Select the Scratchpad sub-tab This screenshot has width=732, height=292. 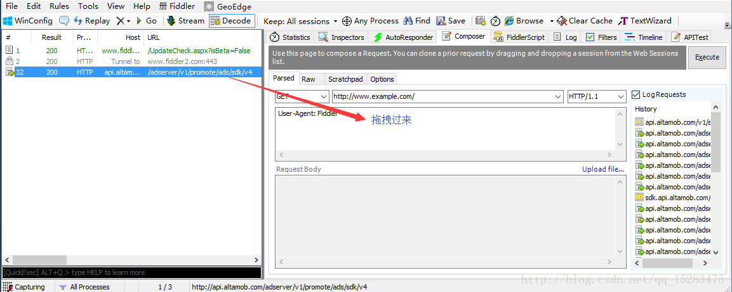coord(345,79)
